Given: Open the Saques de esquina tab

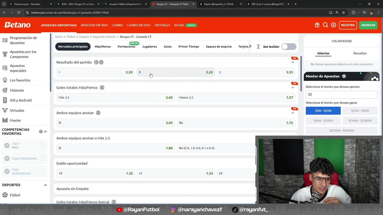Looking at the screenshot, I should pos(219,47).
